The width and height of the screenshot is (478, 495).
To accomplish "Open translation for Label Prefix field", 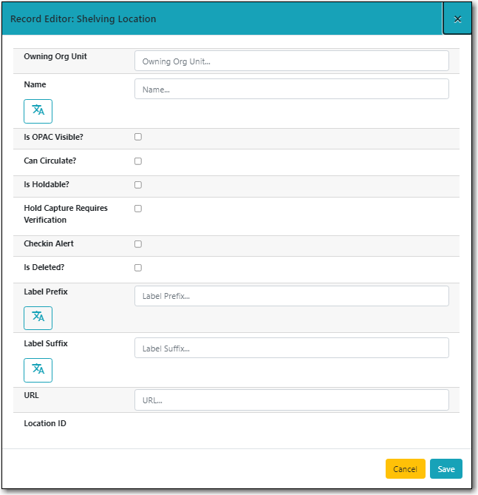I will pyautogui.click(x=38, y=318).
